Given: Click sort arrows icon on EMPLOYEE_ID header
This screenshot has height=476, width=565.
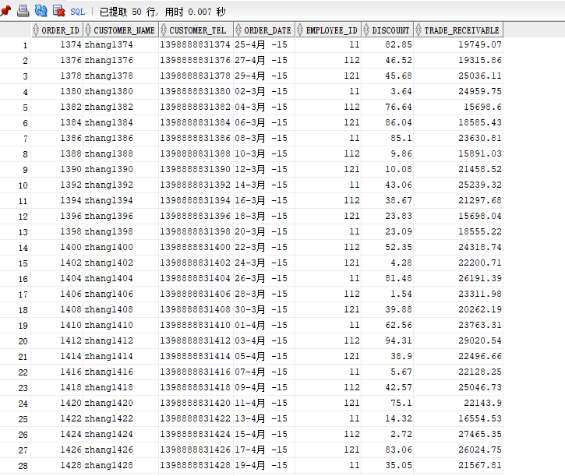Looking at the screenshot, I should (300, 30).
